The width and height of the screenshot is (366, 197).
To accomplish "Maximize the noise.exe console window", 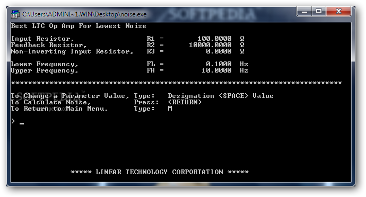I will [319, 12].
